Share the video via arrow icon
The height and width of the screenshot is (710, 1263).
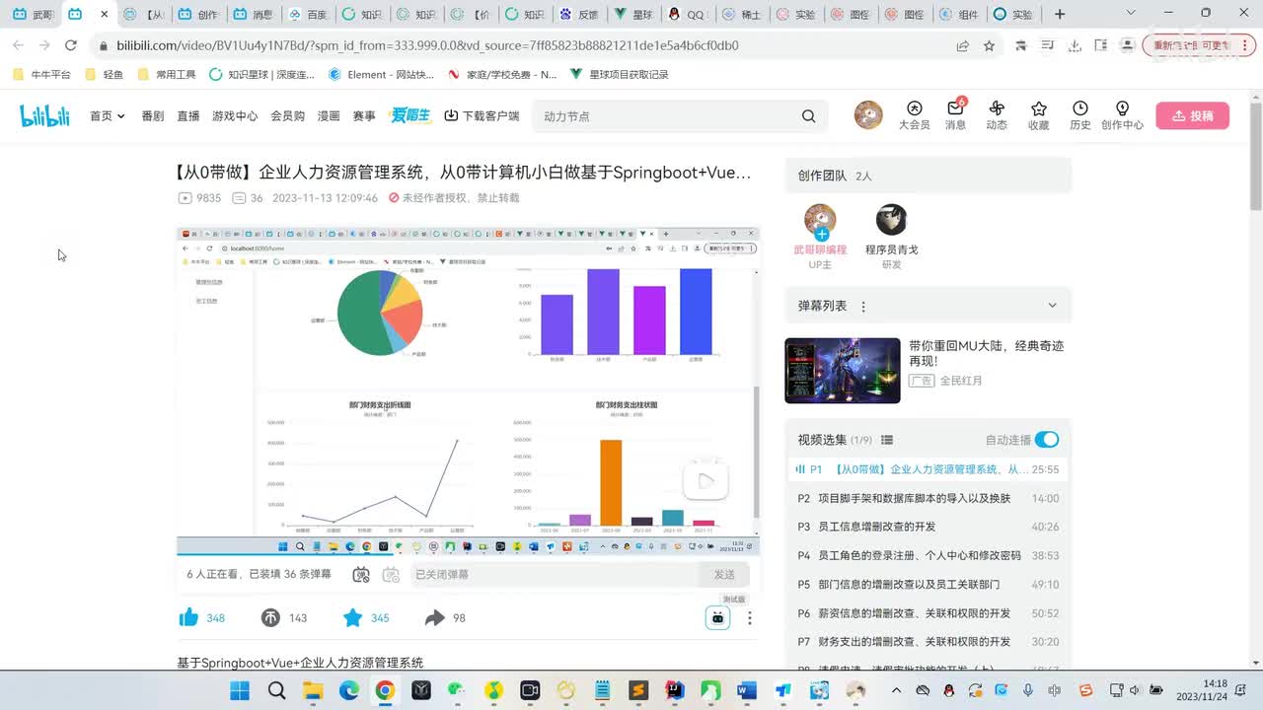click(434, 617)
